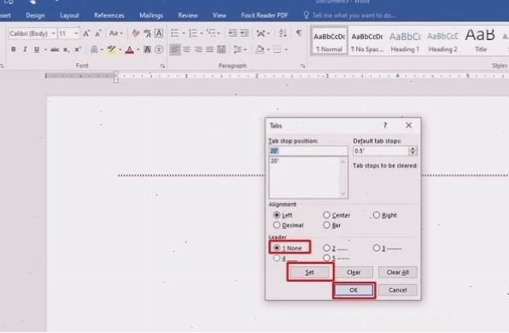Viewport: 509px width, 333px height.
Task: Select leader option 2 dots
Action: [x=326, y=248]
